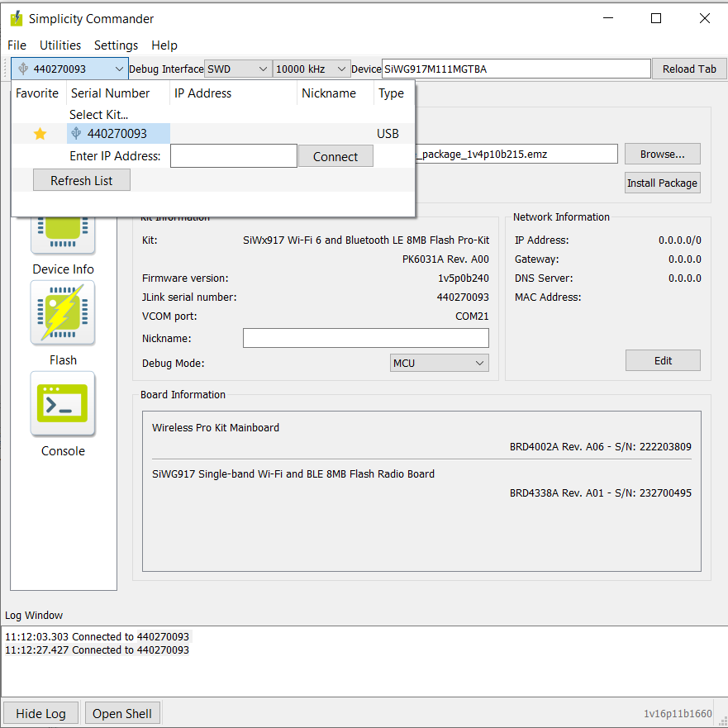The width and height of the screenshot is (728, 728).
Task: Open the Flash panel icon
Action: 63,313
